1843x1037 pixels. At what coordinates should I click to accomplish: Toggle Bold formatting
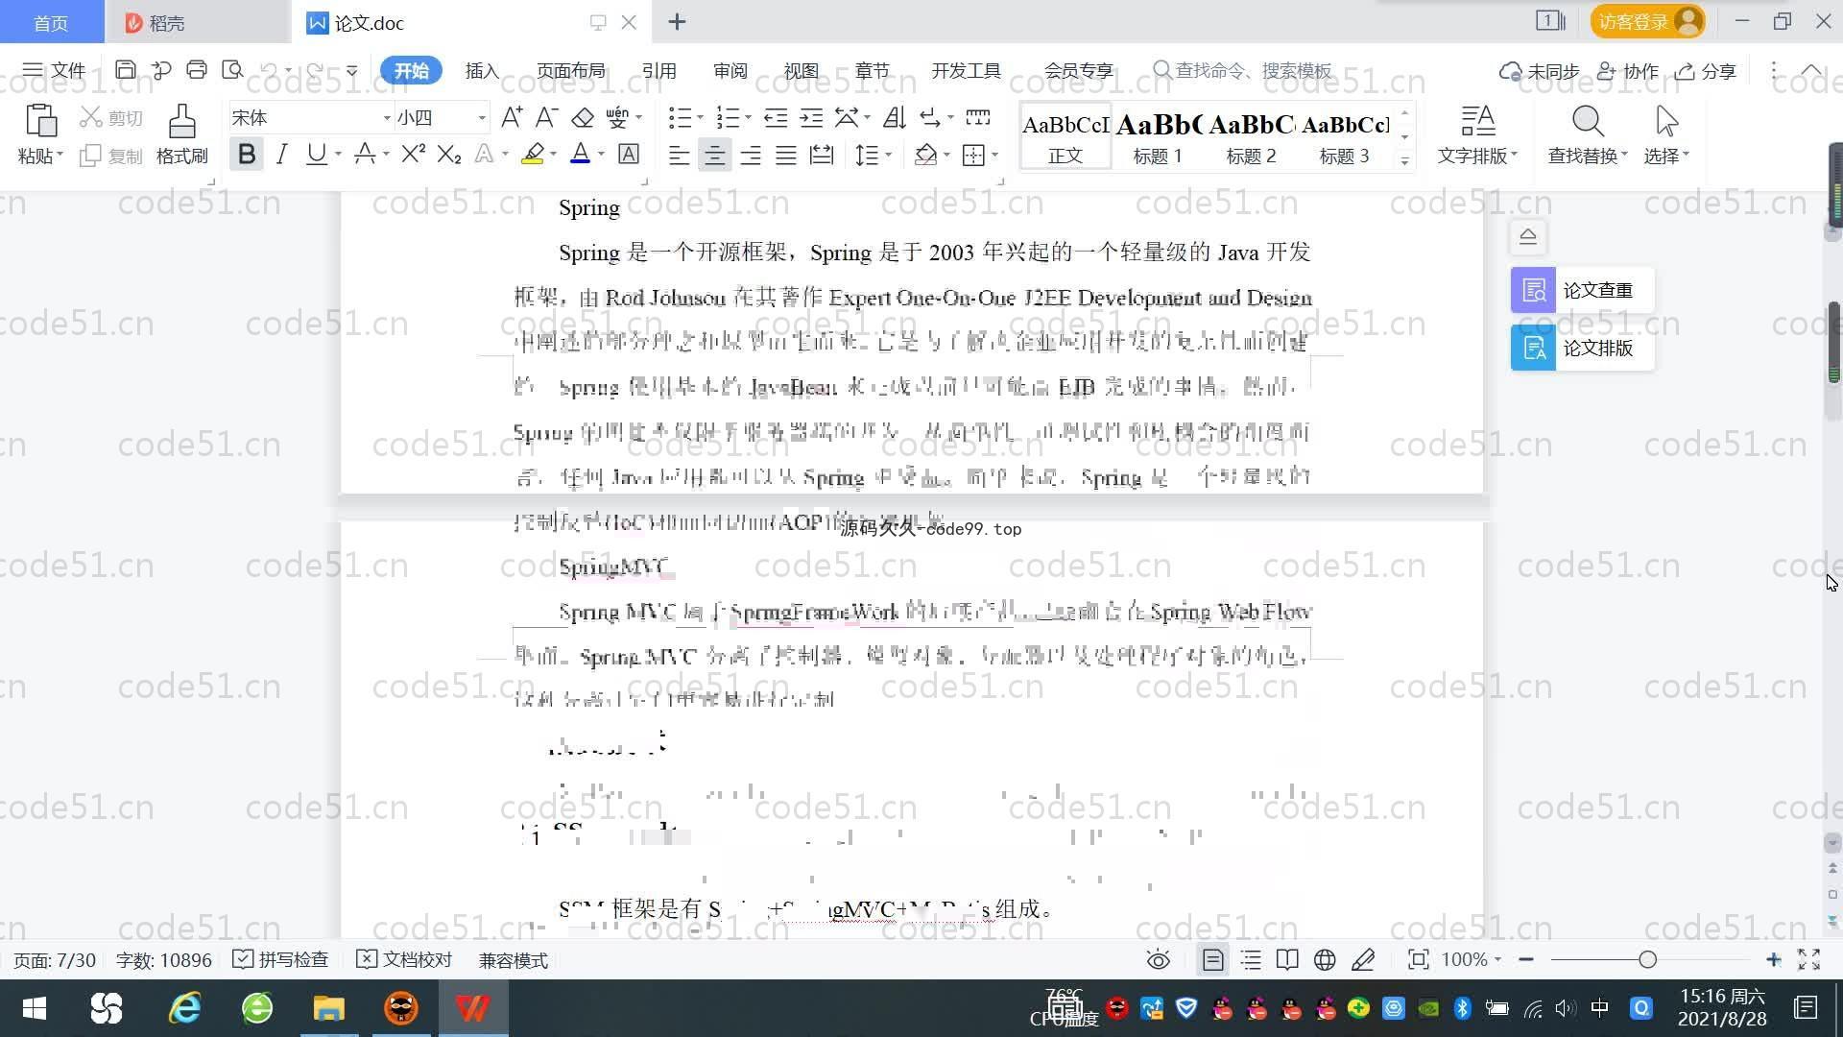pos(247,154)
